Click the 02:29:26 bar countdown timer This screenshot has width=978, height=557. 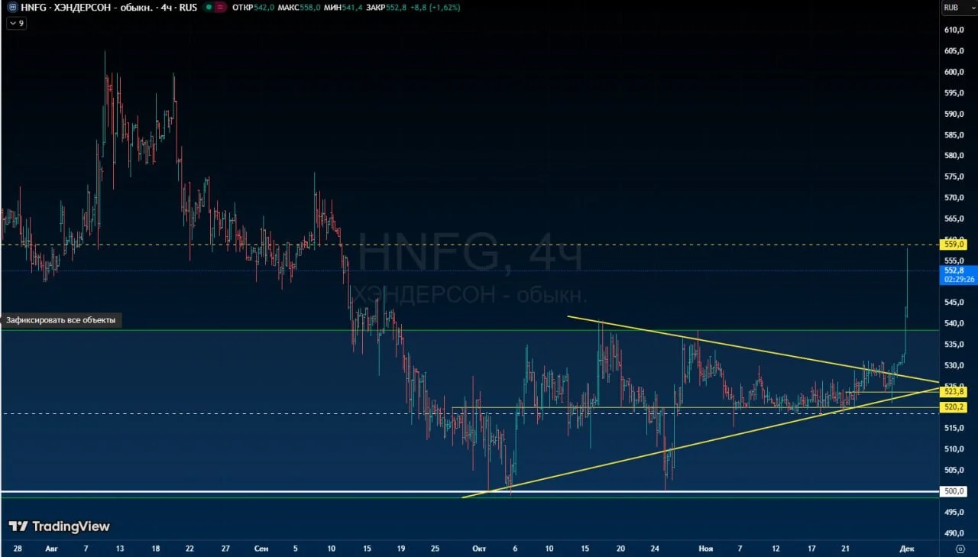(x=960, y=280)
